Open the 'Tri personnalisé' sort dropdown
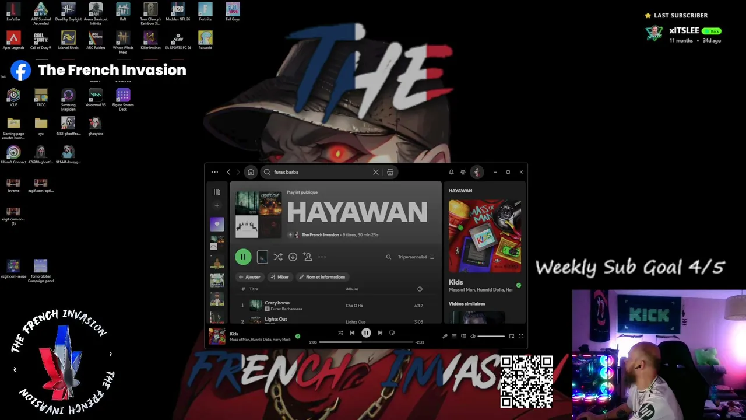746x420 pixels. [416, 257]
